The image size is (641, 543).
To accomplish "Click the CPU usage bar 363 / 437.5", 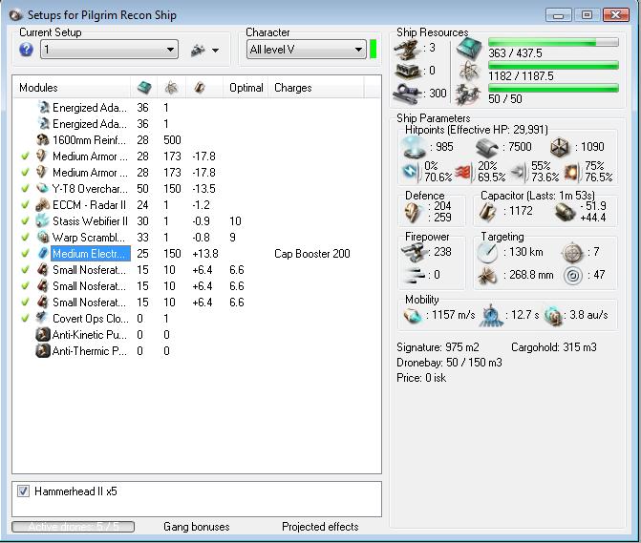I will click(x=553, y=42).
